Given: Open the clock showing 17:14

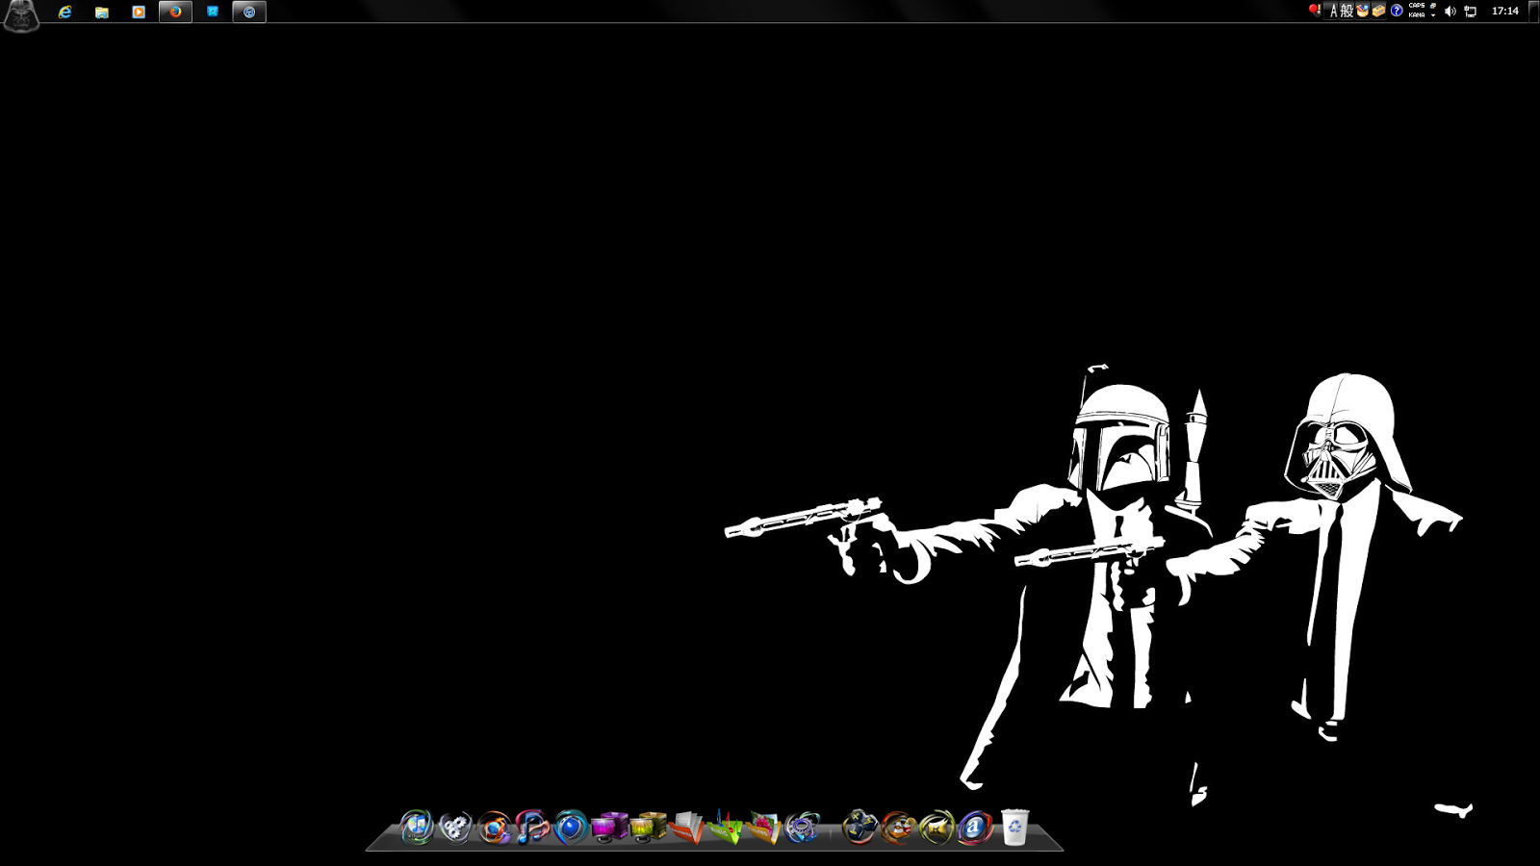Looking at the screenshot, I should pos(1505,11).
